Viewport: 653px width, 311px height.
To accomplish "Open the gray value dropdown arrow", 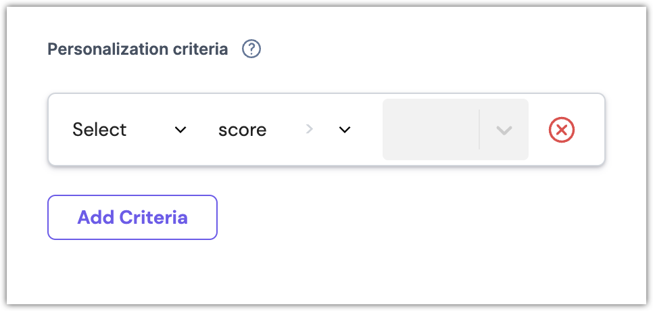I will point(504,130).
